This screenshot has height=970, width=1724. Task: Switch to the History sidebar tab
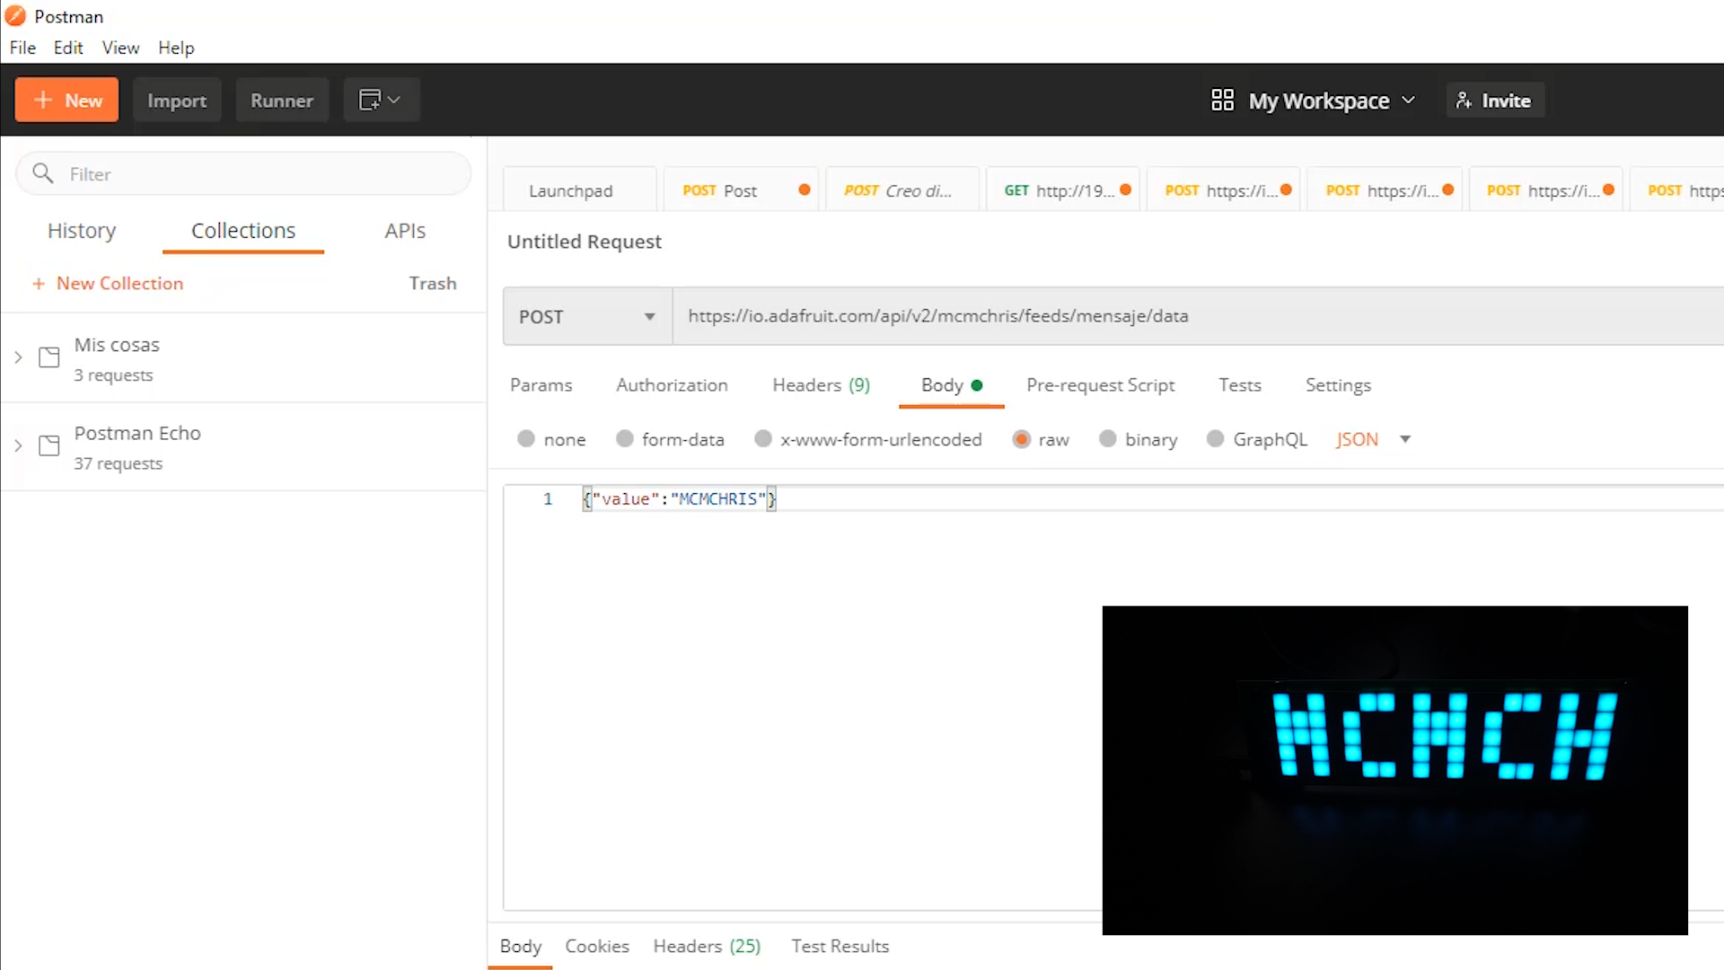(x=82, y=231)
